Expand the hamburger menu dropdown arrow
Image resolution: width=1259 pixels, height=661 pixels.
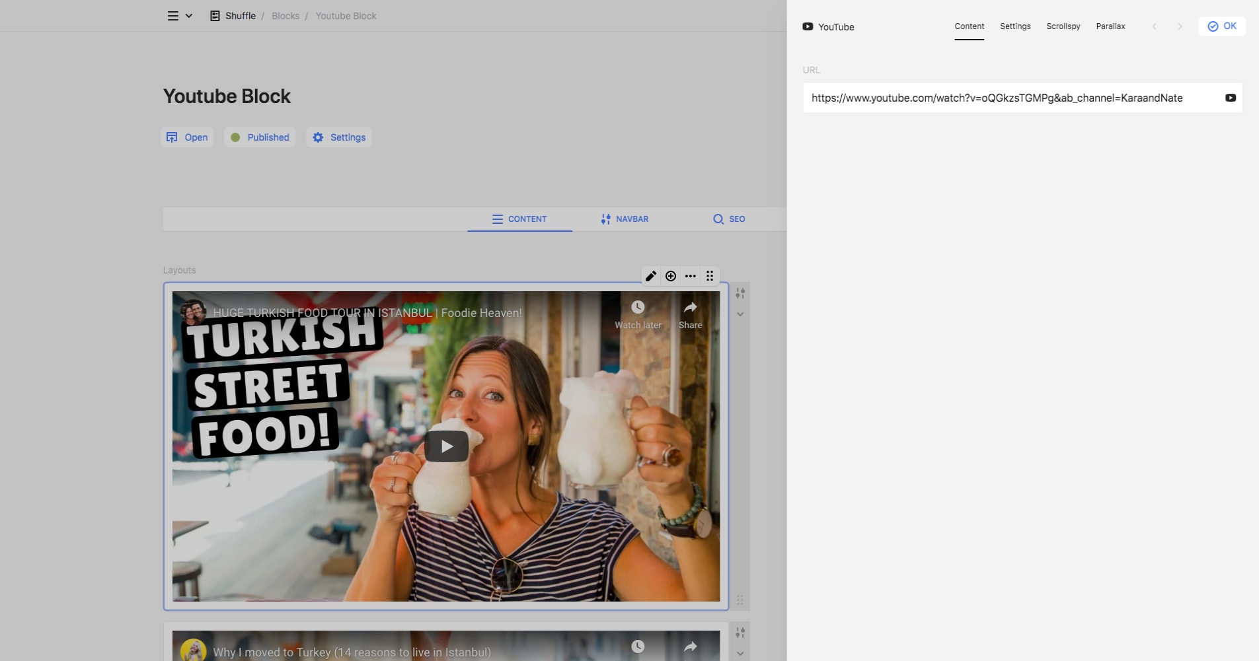click(189, 16)
